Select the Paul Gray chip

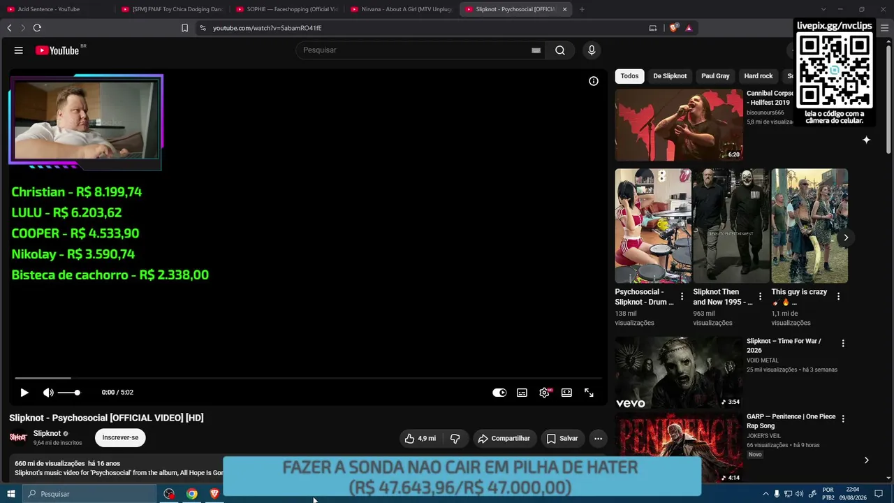pyautogui.click(x=715, y=76)
